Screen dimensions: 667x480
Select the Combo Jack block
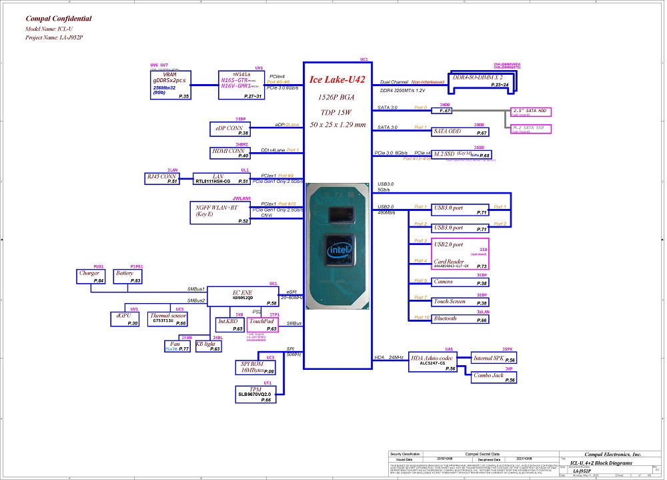tap(494, 377)
